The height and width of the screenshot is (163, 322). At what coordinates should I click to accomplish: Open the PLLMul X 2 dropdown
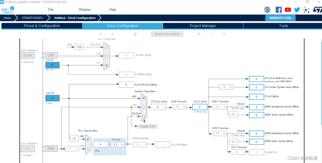tap(118, 145)
